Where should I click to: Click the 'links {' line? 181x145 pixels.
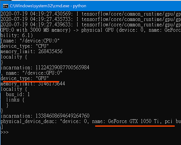tap(15, 100)
